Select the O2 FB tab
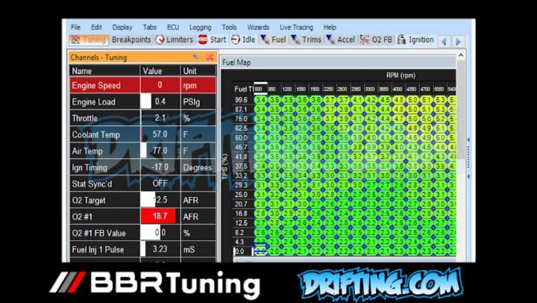537x303 pixels. coord(376,40)
